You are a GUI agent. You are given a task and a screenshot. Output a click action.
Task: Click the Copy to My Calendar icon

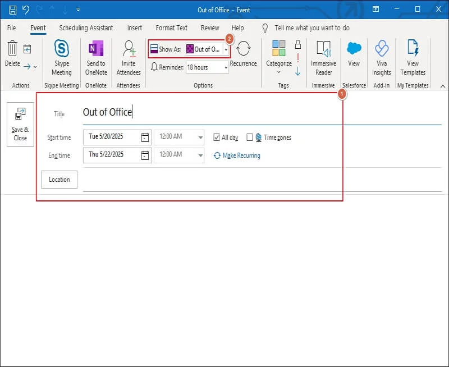click(27, 49)
